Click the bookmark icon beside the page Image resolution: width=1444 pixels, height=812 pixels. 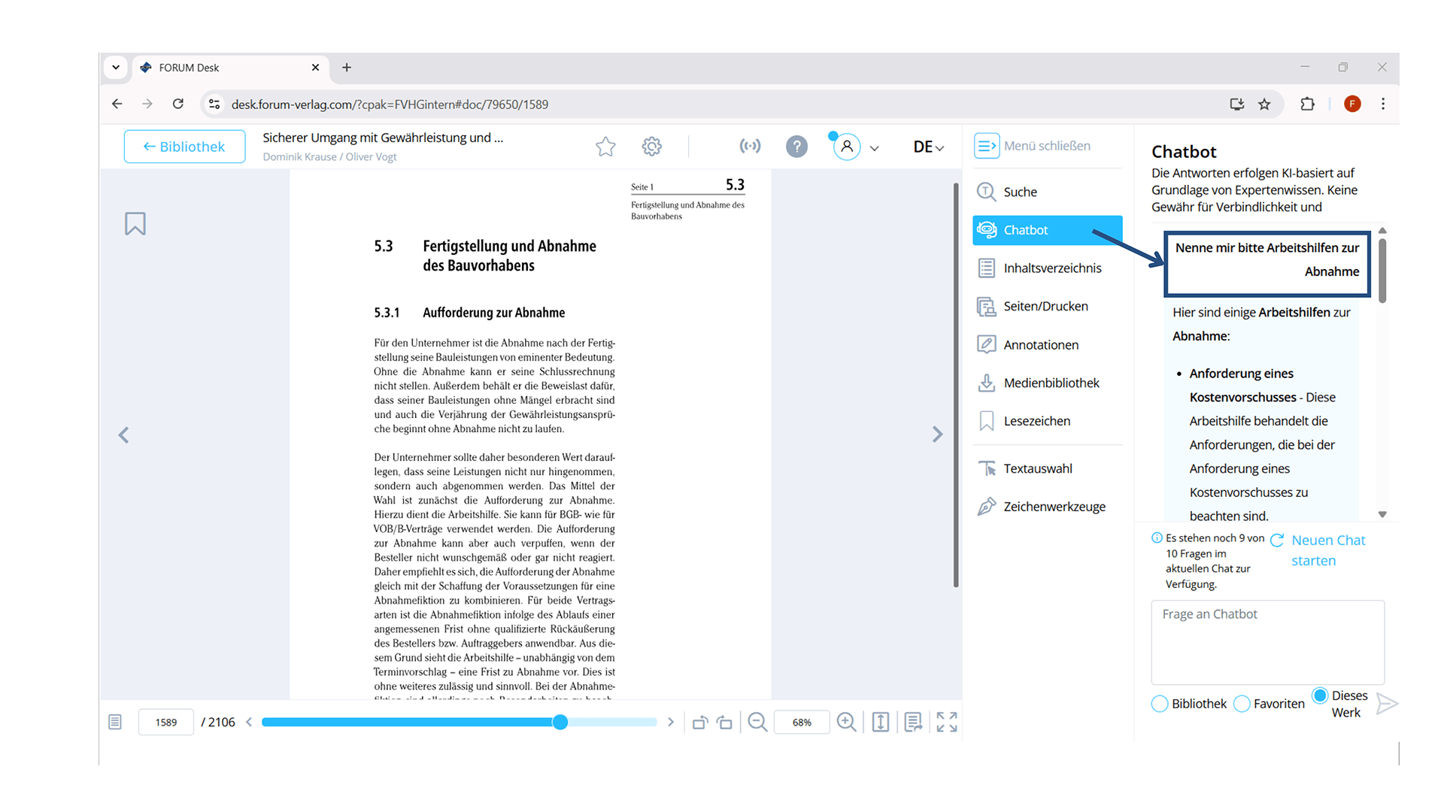135,224
